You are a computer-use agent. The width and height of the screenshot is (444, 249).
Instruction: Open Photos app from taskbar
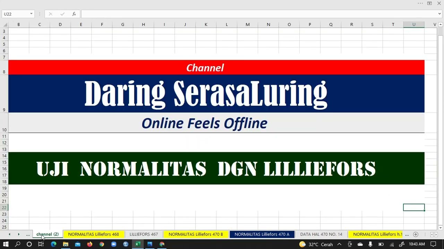(150, 244)
